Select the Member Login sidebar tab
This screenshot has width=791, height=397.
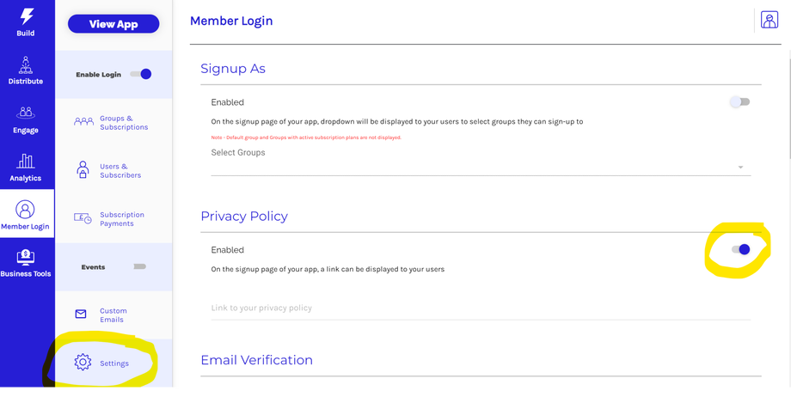point(26,215)
